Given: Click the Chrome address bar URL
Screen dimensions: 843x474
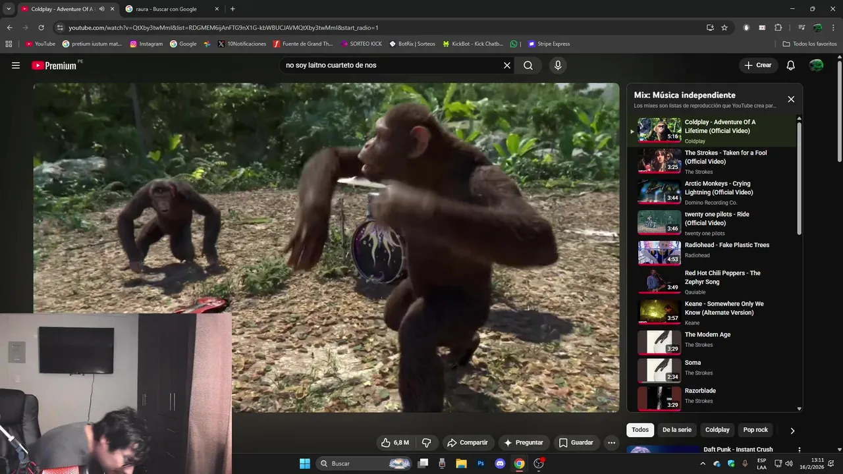Looking at the screenshot, I should coord(224,28).
